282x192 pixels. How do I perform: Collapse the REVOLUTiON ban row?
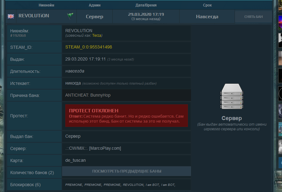34,16
